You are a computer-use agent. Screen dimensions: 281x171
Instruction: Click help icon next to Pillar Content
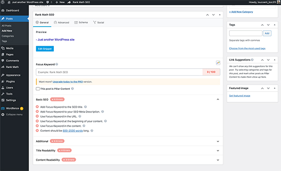coord(73,89)
